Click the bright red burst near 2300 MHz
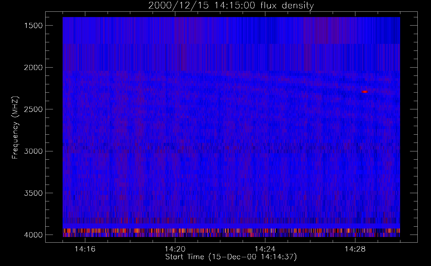Screen dimensions: 431x266 [x=365, y=92]
